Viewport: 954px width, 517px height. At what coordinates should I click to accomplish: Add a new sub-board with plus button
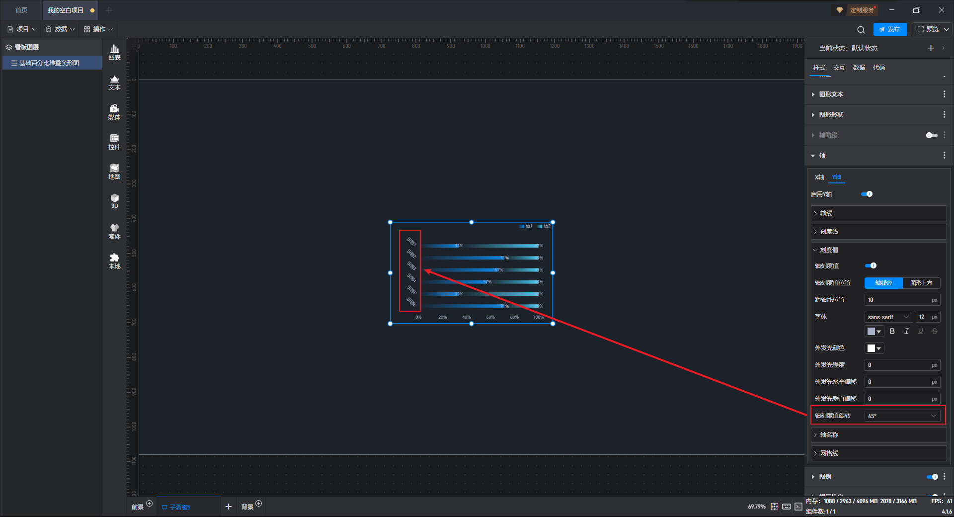click(x=229, y=507)
